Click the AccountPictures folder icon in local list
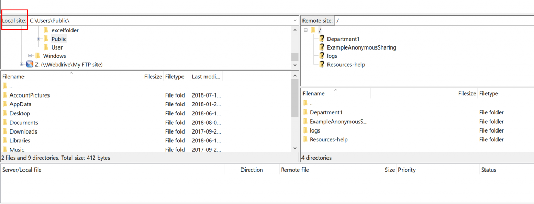The height and width of the screenshot is (204, 534). 5,95
